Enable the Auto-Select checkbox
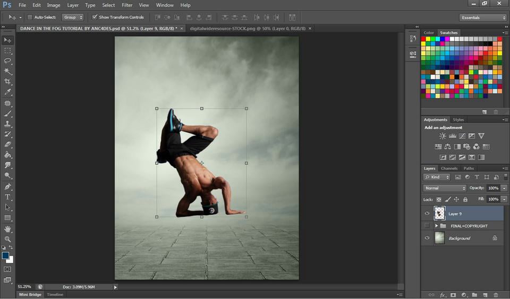The height and width of the screenshot is (299, 510). point(30,17)
